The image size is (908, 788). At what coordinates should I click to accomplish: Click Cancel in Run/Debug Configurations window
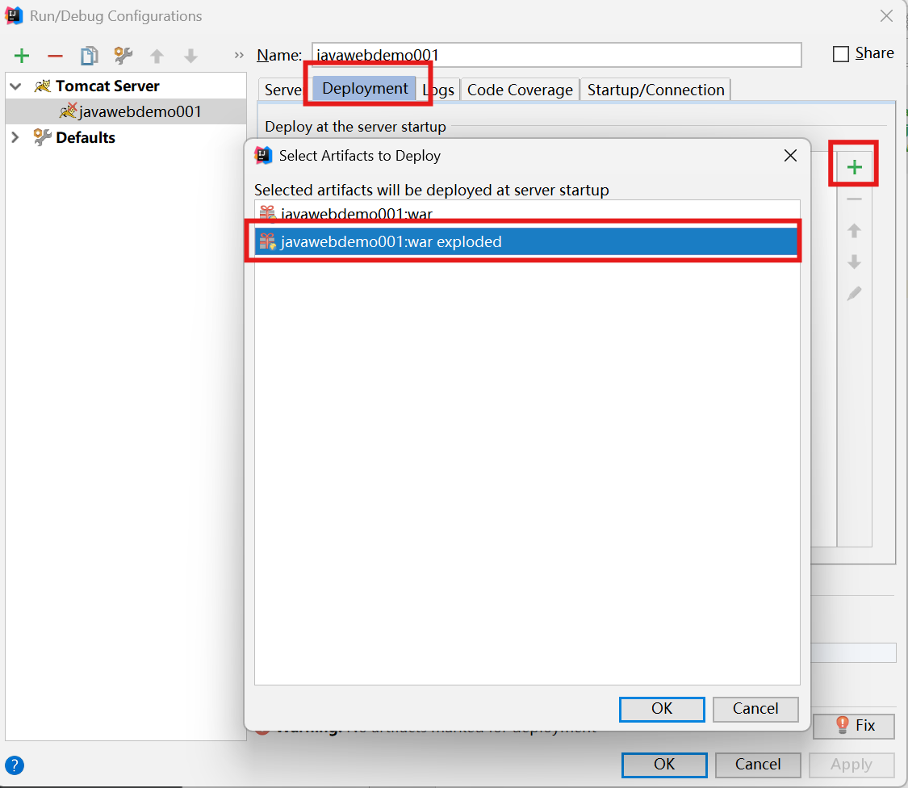tap(757, 765)
